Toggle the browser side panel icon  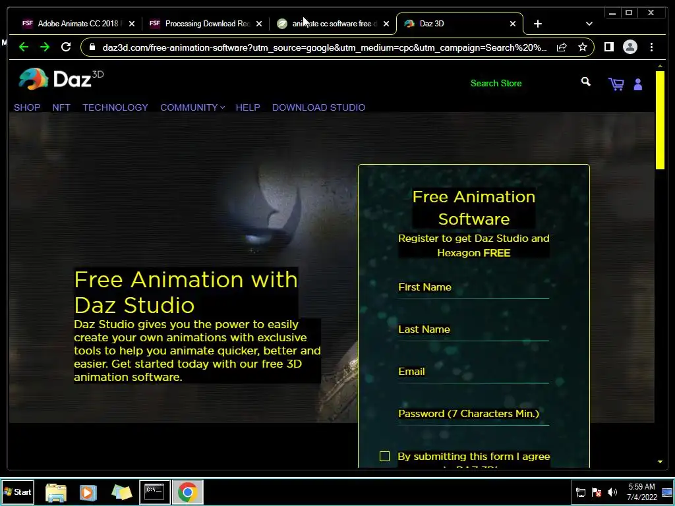coord(608,47)
